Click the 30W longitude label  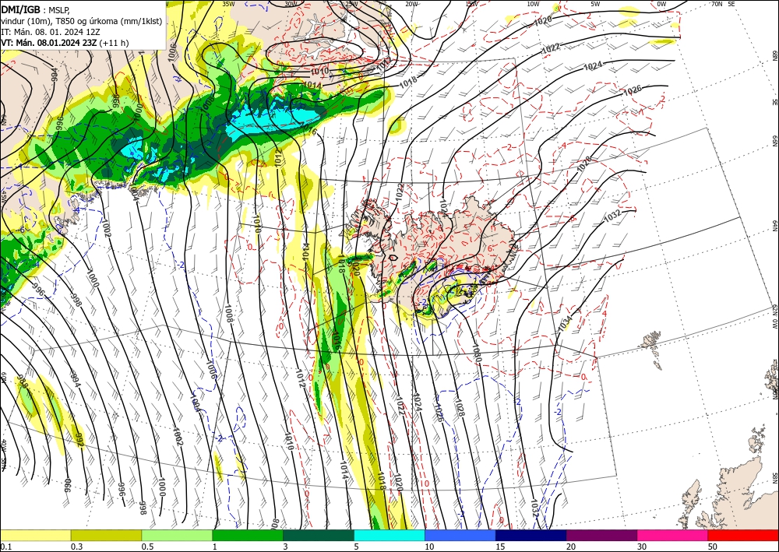tap(291, 4)
